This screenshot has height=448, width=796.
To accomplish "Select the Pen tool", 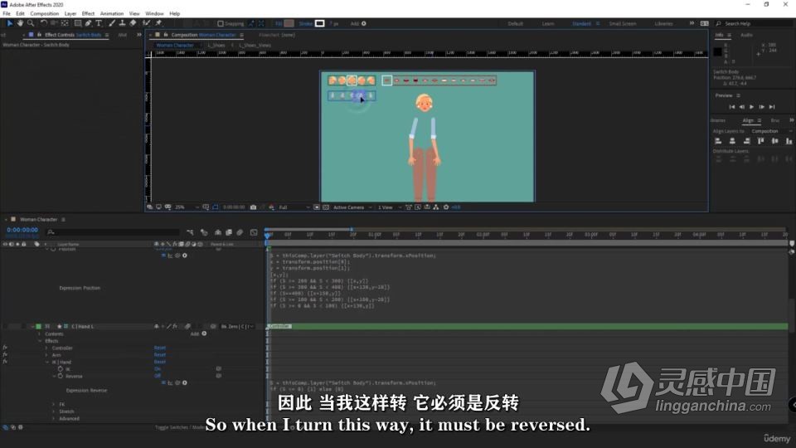I will pyautogui.click(x=89, y=23).
